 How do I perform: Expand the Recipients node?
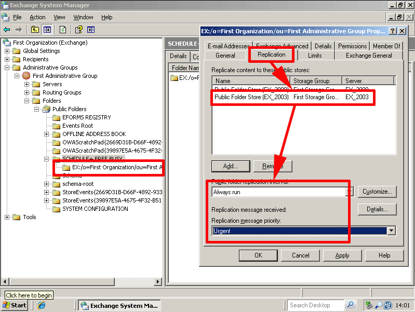(x=7, y=59)
